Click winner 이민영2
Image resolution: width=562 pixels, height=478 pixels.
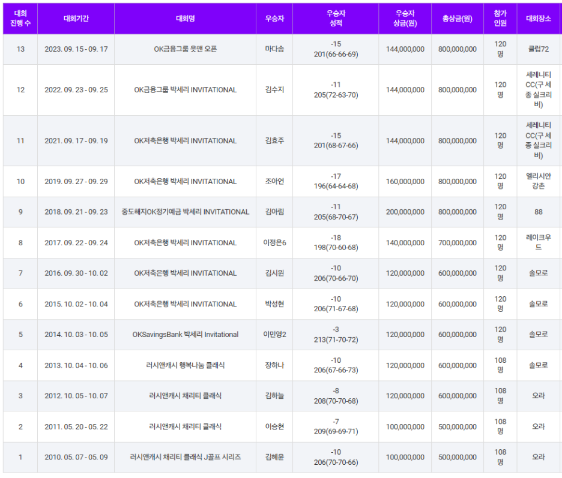point(274,335)
